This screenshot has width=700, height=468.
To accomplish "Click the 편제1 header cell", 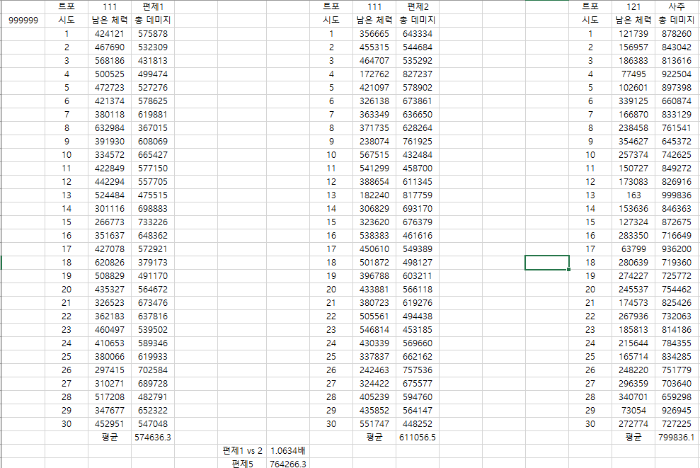I will click(153, 6).
